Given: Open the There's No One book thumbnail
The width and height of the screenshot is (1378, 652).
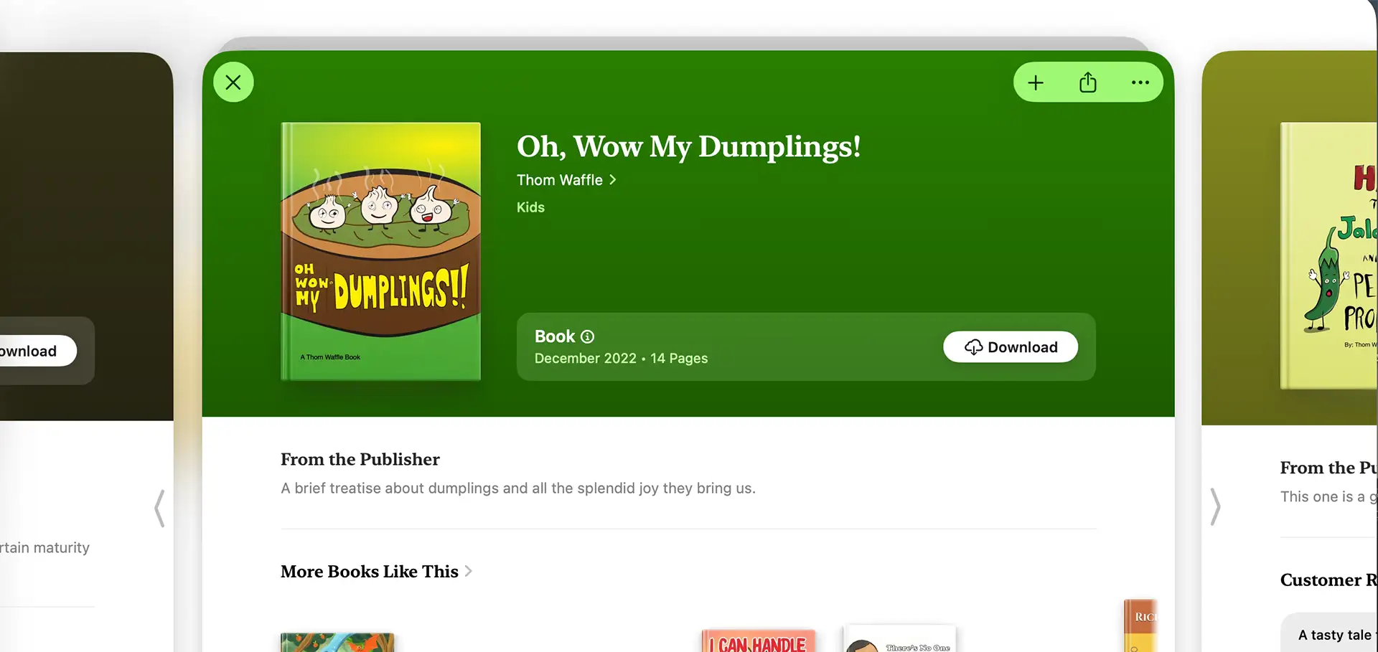Looking at the screenshot, I should tap(901, 638).
